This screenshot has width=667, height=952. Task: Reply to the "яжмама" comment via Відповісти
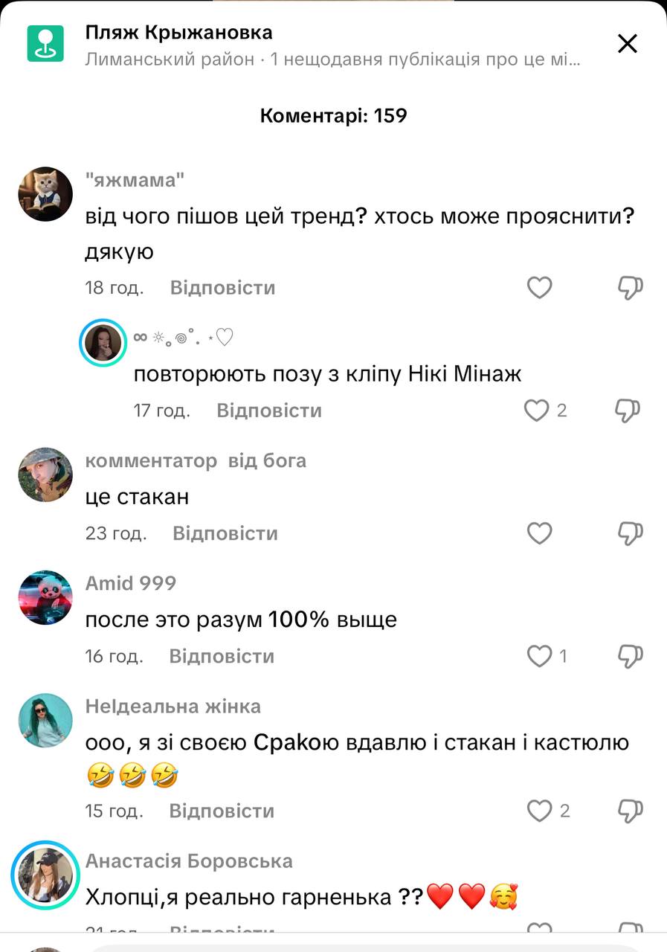tap(223, 288)
